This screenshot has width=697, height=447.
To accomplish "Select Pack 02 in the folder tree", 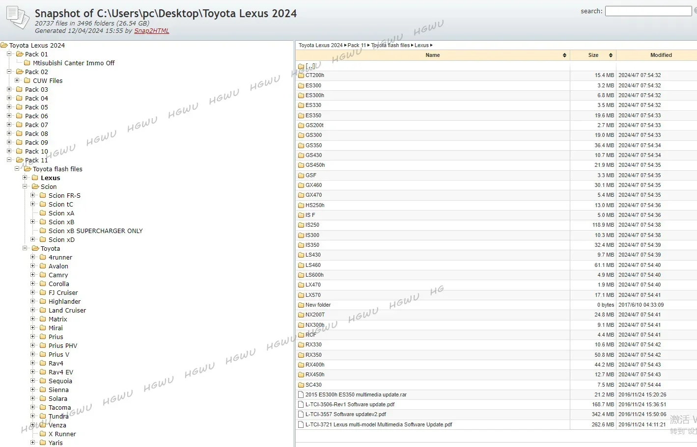I will click(x=36, y=72).
